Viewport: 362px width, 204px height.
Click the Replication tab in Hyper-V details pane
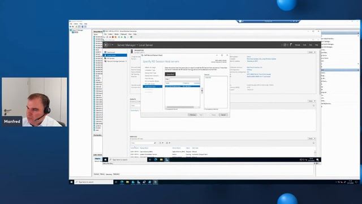117,174
